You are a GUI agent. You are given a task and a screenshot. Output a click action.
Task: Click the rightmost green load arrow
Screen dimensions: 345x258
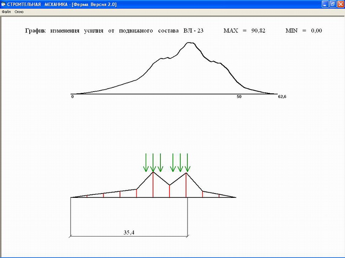coord(187,163)
